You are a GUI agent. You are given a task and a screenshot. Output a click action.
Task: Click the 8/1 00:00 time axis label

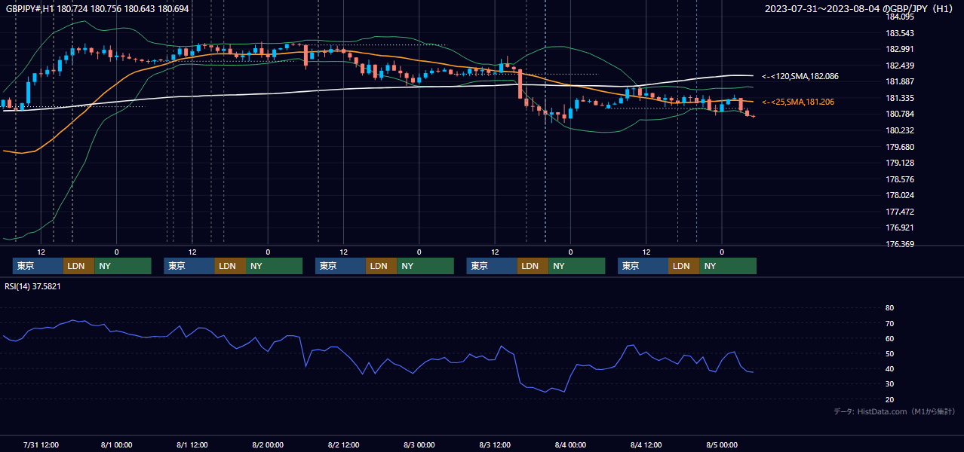coord(116,444)
